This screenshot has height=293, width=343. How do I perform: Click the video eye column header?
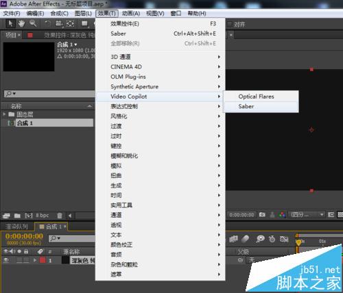pos(6,251)
